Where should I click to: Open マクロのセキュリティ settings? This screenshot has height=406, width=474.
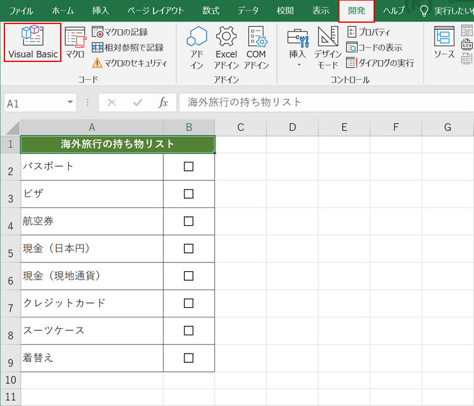tap(130, 63)
